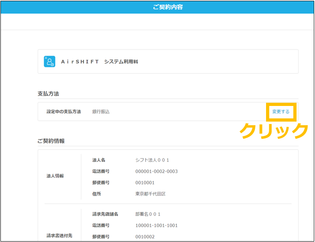Select the postal code 0010002

click(x=145, y=237)
